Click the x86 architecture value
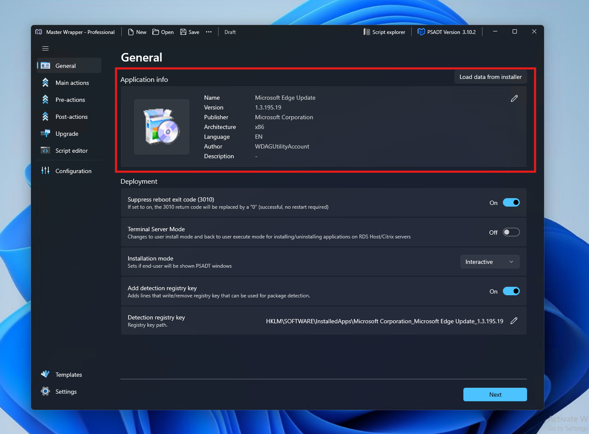The height and width of the screenshot is (434, 589). [260, 127]
